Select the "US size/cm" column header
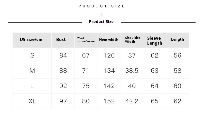 pos(31,40)
